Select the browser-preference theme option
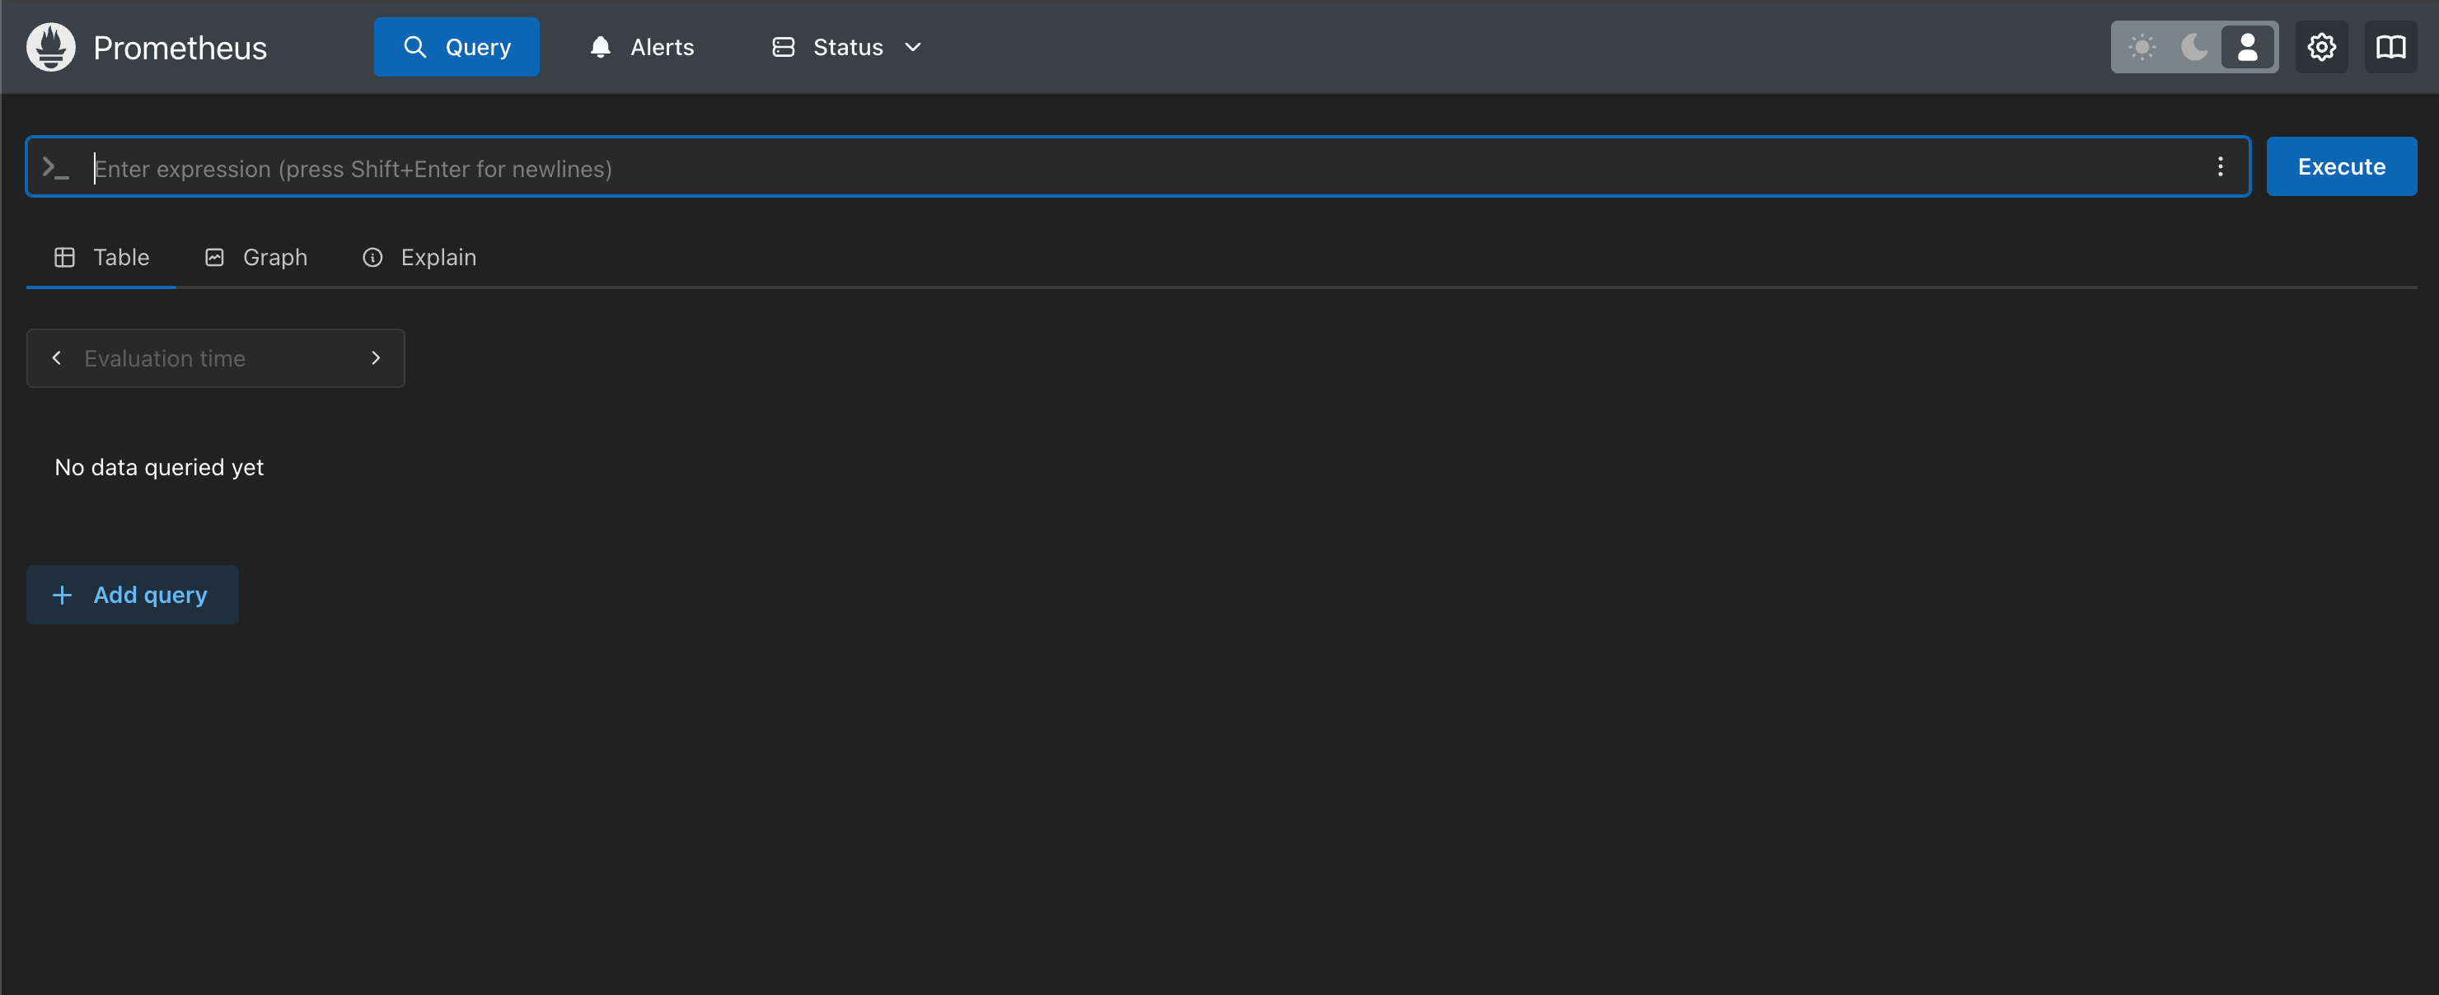This screenshot has width=2439, height=995. [2247, 47]
